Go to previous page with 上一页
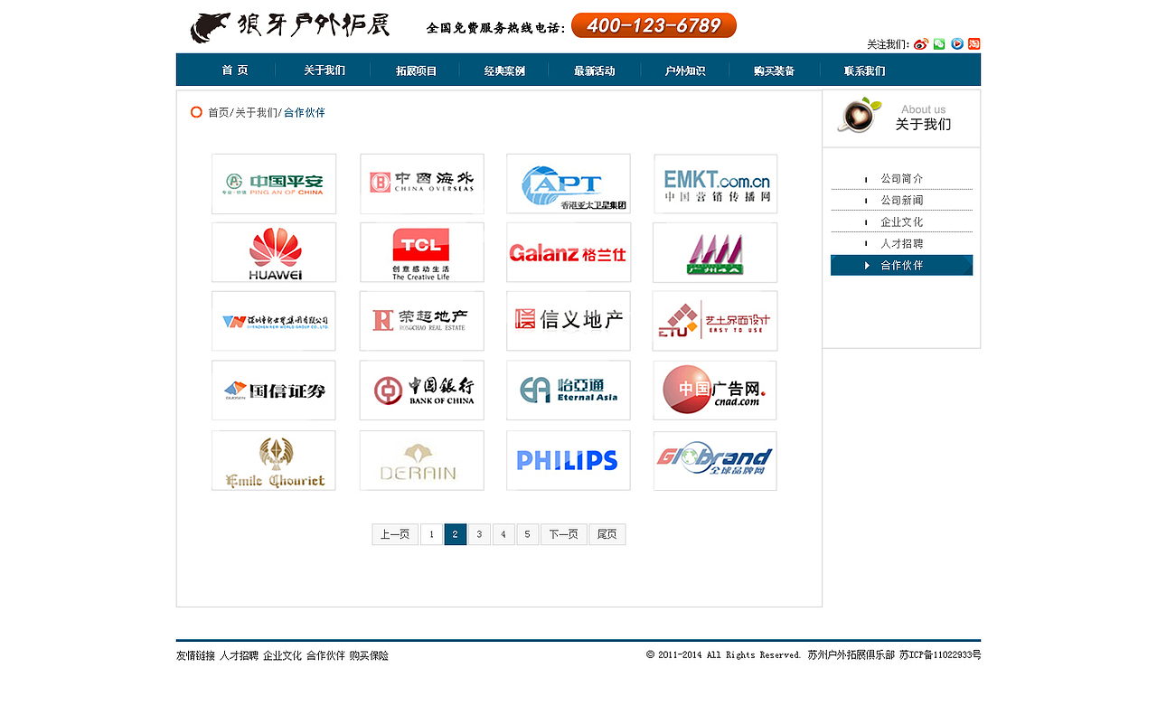The width and height of the screenshot is (1157, 706). [395, 534]
